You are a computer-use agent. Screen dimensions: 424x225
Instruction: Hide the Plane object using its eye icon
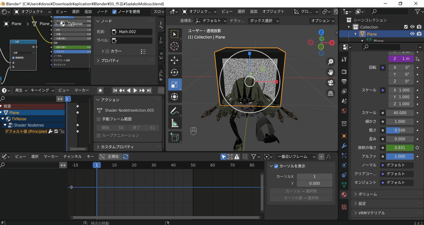[412, 34]
